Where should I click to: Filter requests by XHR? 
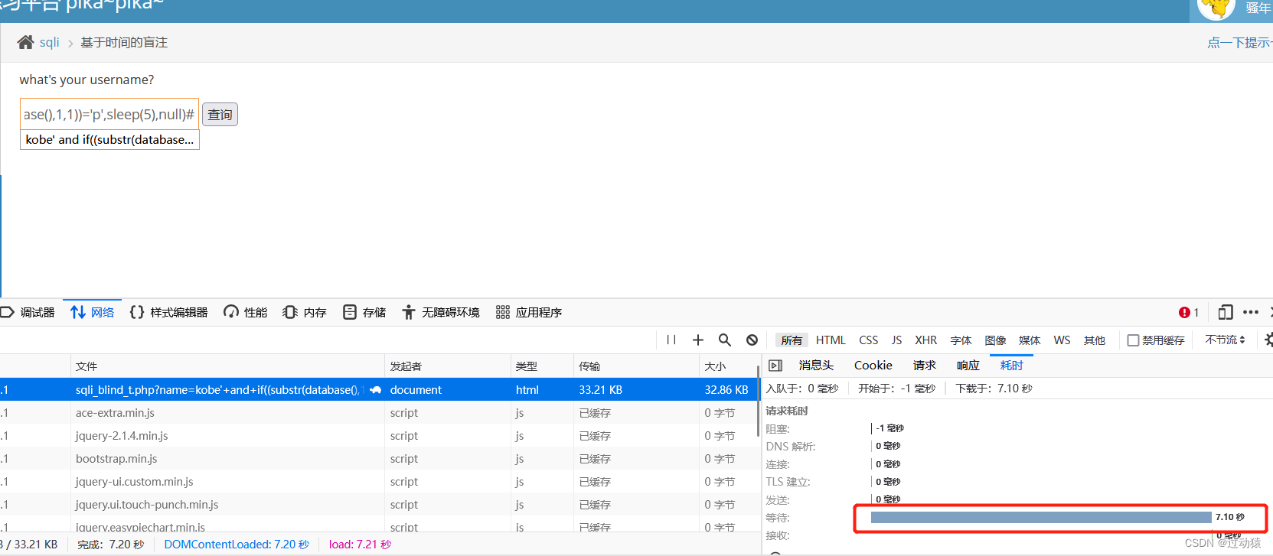point(925,340)
